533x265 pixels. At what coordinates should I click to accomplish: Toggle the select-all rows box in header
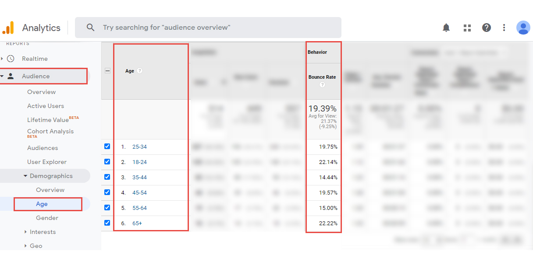107,70
